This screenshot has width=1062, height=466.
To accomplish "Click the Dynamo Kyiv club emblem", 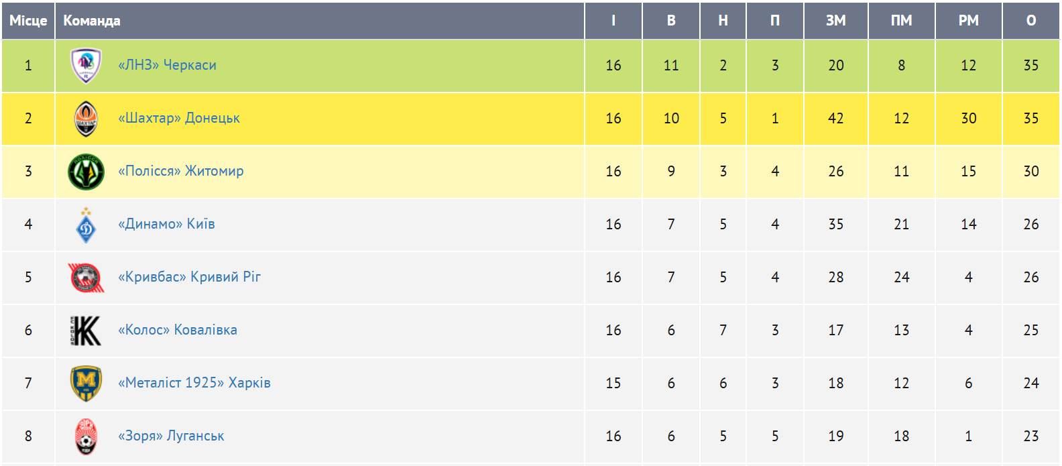I will point(86,225).
